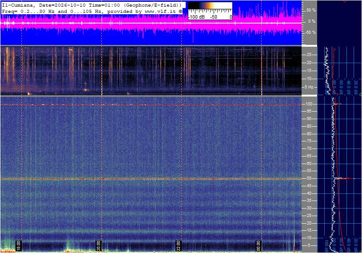Click the 'www.vlf.it' provider text
Screen dimensions: 362x253
click(x=160, y=11)
